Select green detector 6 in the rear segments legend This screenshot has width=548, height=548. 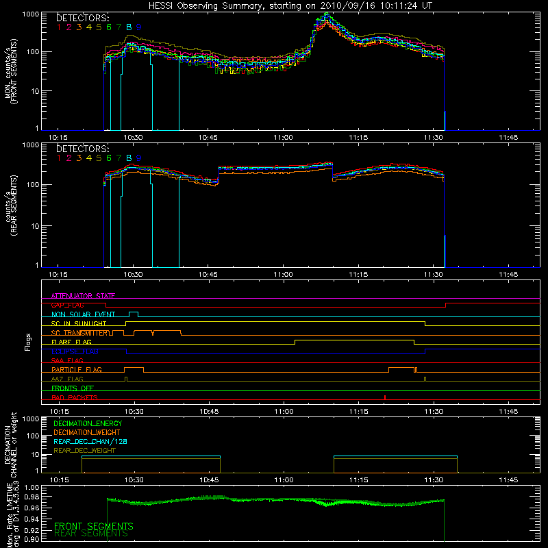pyautogui.click(x=109, y=158)
